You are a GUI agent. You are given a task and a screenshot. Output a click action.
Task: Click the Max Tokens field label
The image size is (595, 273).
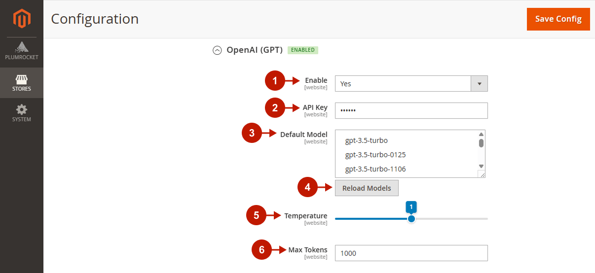[x=308, y=250]
